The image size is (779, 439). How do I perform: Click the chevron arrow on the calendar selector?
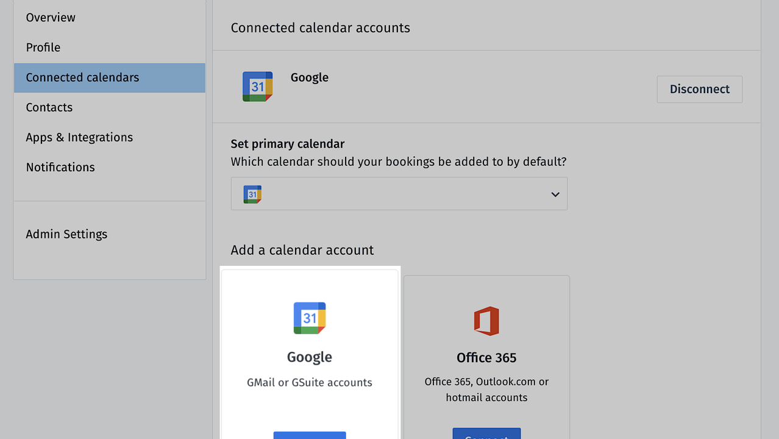(x=555, y=193)
